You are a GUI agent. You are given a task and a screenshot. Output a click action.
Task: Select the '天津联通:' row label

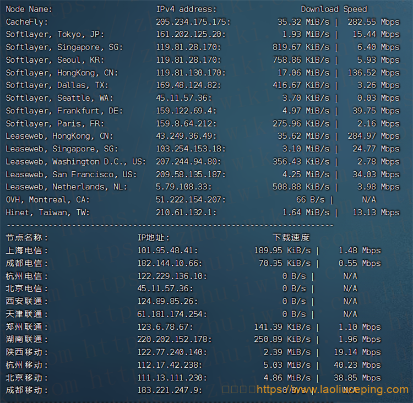pos(27,314)
